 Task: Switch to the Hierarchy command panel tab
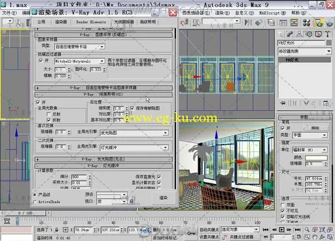point(300,34)
